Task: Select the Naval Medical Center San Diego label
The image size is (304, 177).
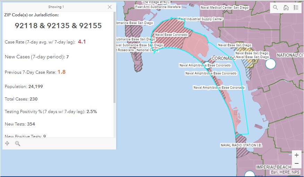Action: (225, 7)
